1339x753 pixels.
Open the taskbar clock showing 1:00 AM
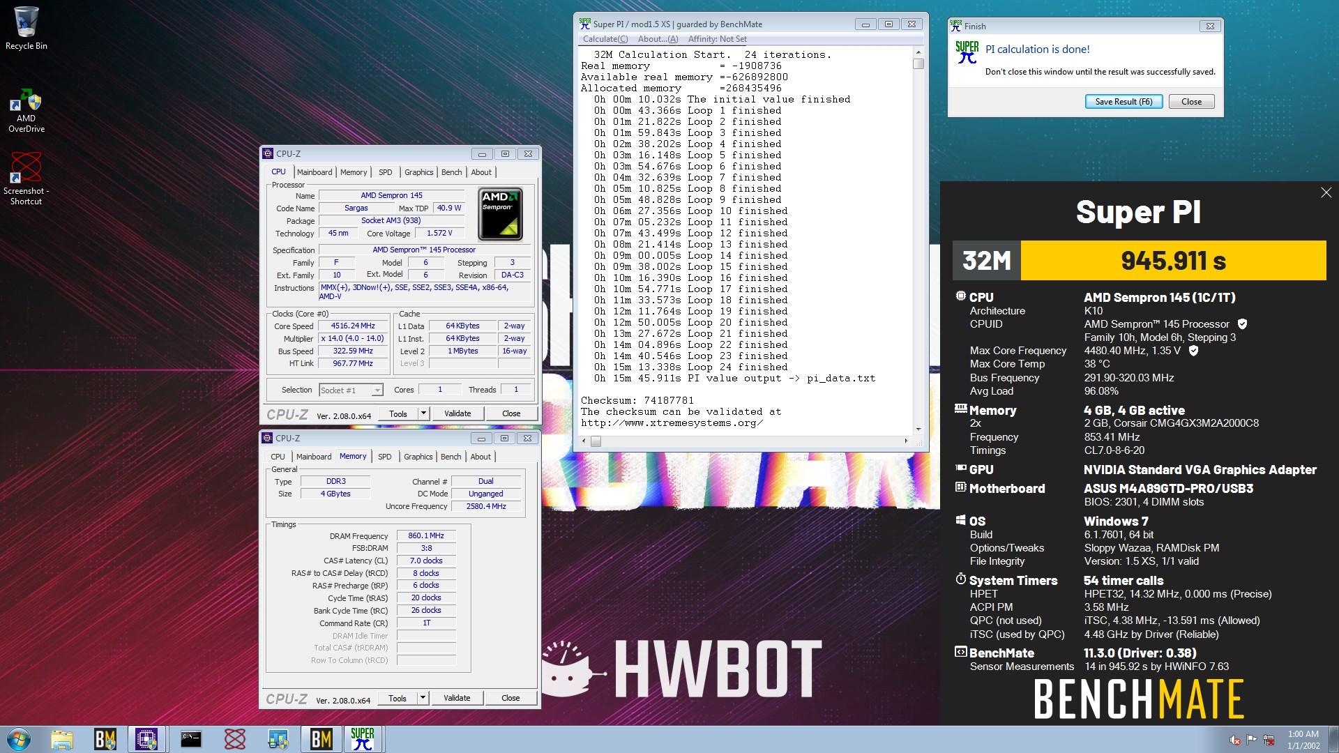(1303, 740)
